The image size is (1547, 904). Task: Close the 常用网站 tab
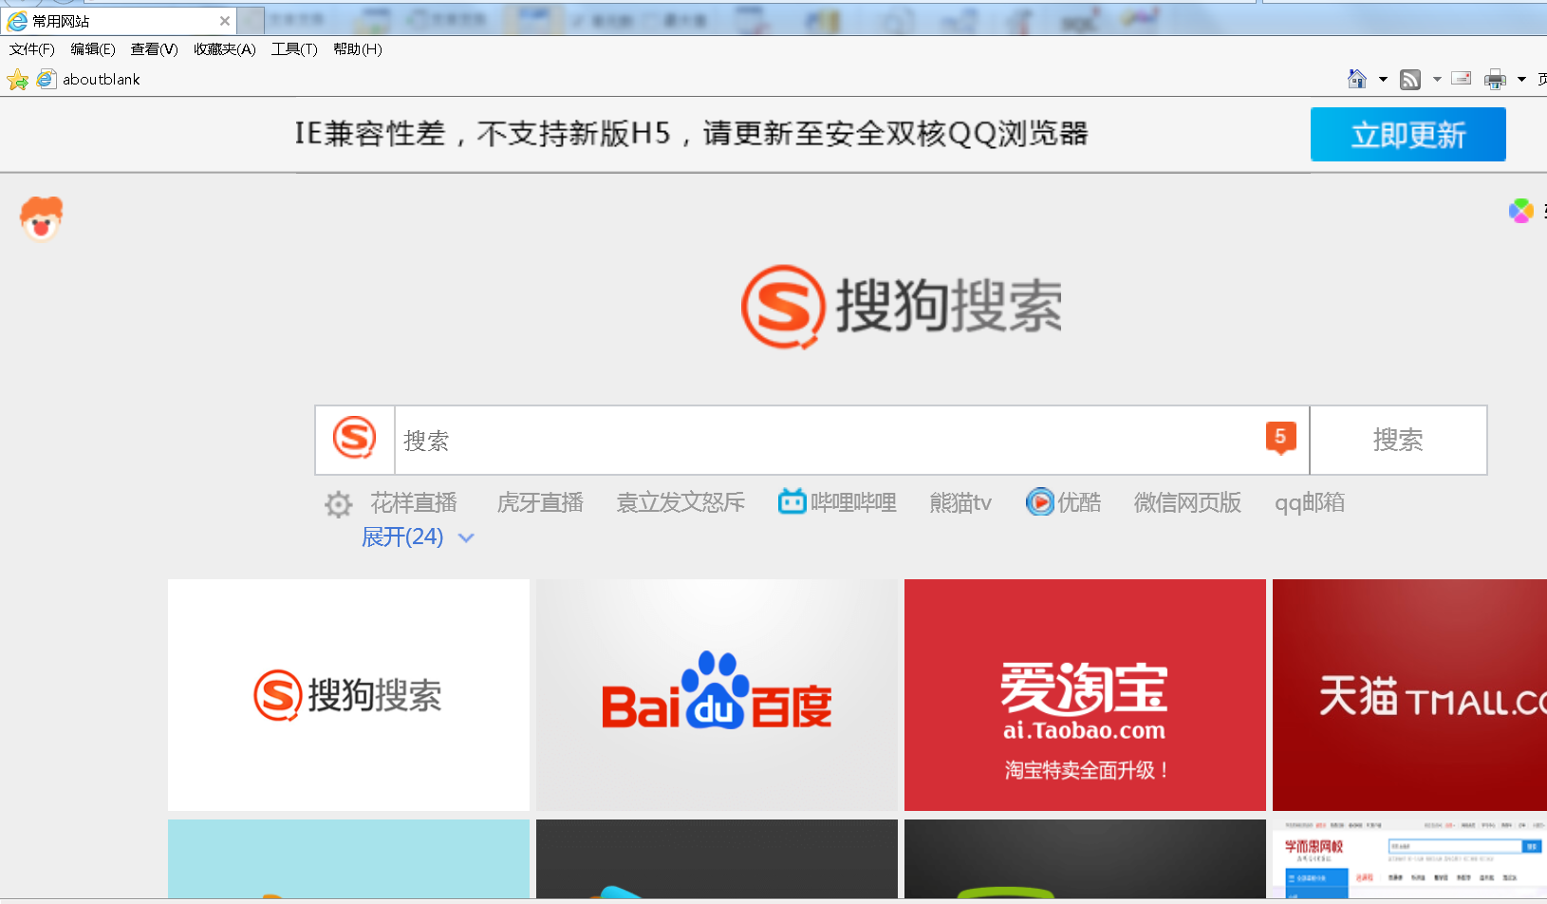pyautogui.click(x=225, y=21)
